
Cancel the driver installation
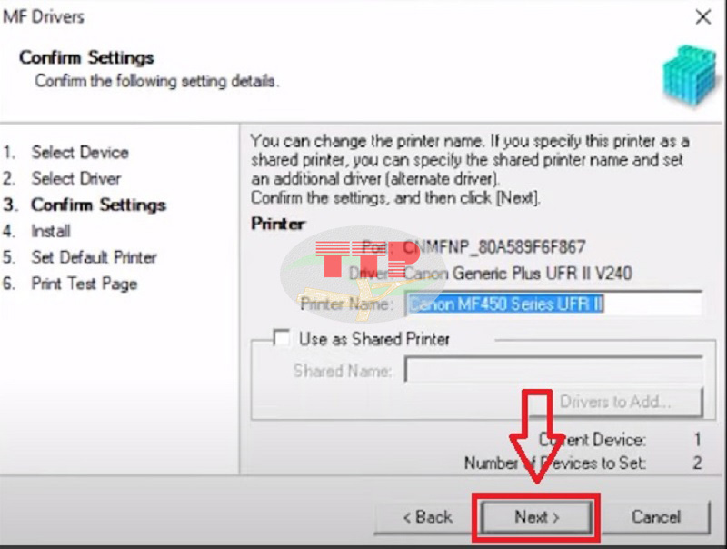click(x=655, y=517)
